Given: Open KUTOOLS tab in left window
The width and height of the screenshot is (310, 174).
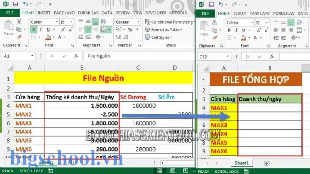Looking at the screenshot, I should tap(178, 13).
